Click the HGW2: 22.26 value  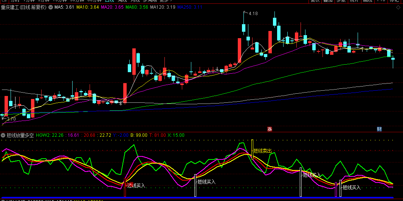(x=50, y=135)
